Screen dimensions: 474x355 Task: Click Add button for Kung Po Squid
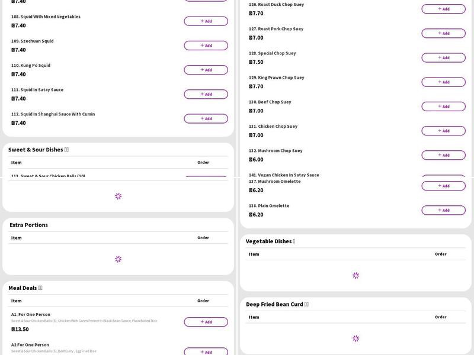coord(206,70)
